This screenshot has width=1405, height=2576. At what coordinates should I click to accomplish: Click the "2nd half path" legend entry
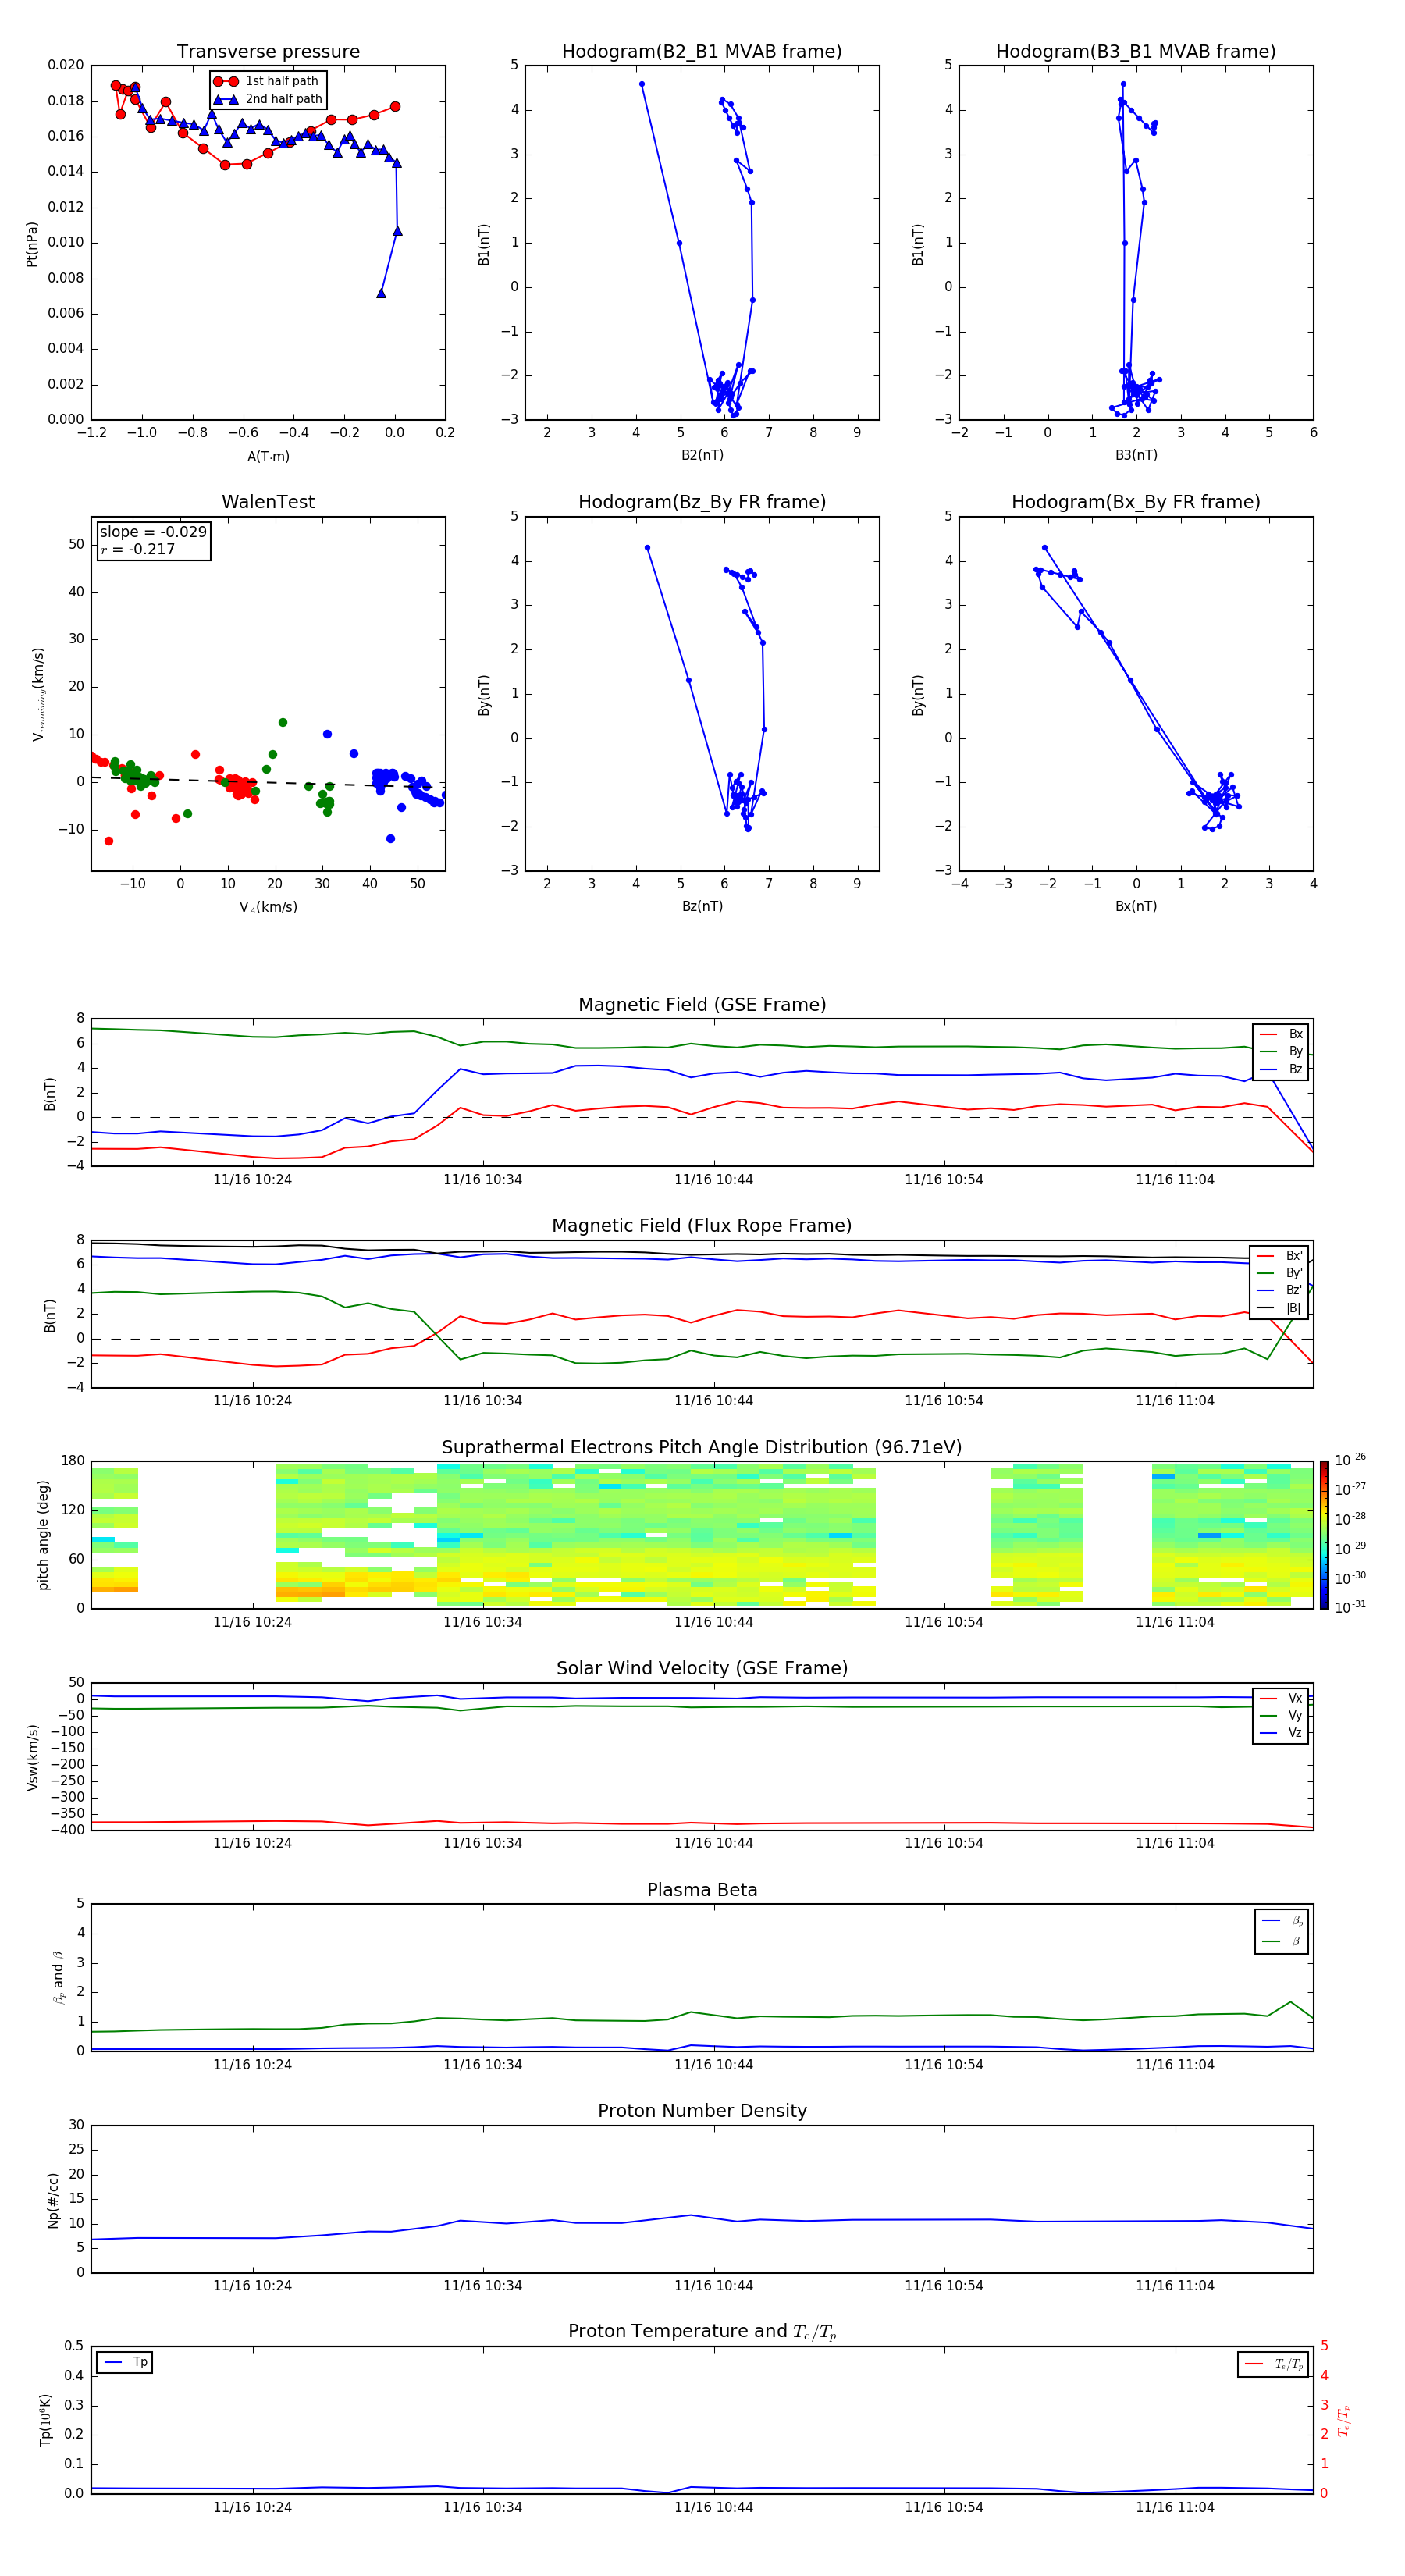coord(268,99)
